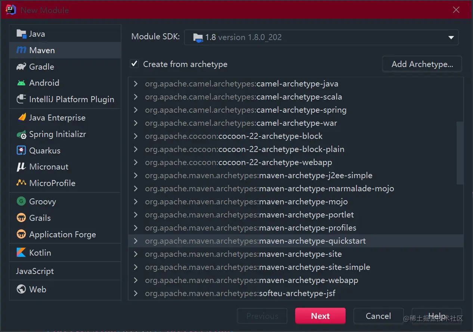
Task: Select the maven-archetype-site row
Action: click(296, 254)
